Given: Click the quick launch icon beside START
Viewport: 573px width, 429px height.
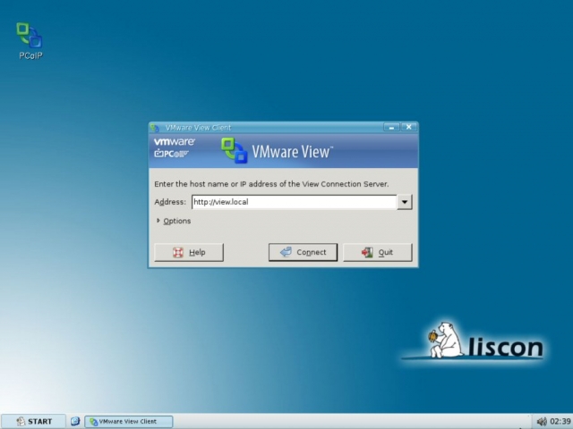Looking at the screenshot, I should point(75,421).
